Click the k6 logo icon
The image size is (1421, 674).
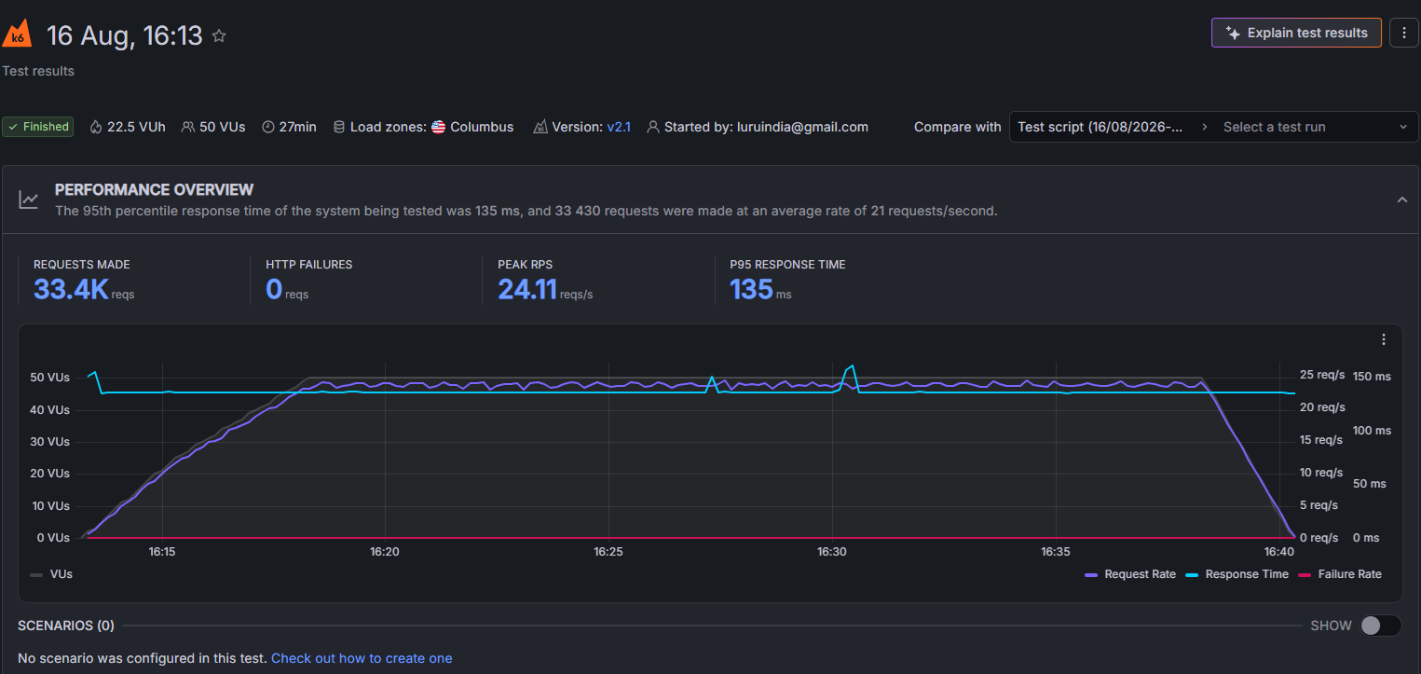coord(17,34)
